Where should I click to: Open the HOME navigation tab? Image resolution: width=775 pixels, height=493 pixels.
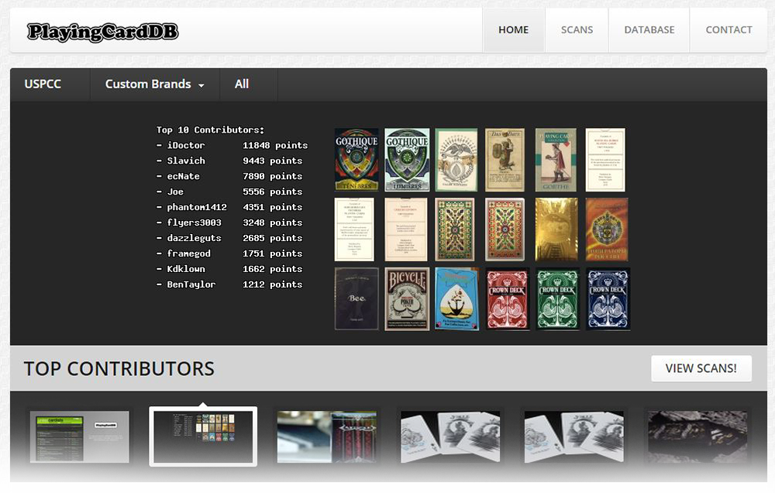pyautogui.click(x=514, y=29)
